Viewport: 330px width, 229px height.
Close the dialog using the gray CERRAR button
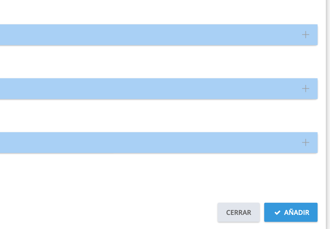point(239,212)
